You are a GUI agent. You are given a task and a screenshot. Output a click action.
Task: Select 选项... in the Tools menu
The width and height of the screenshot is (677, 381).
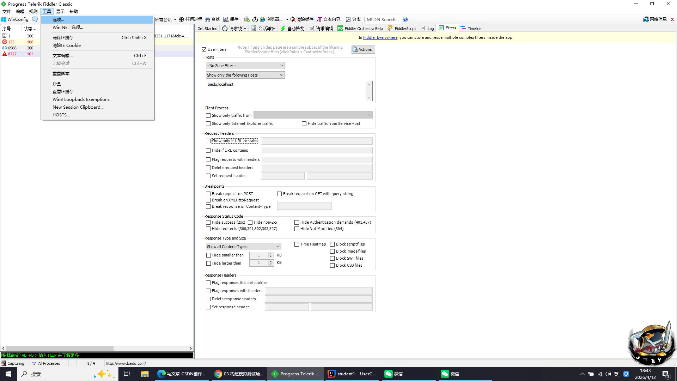coord(59,20)
